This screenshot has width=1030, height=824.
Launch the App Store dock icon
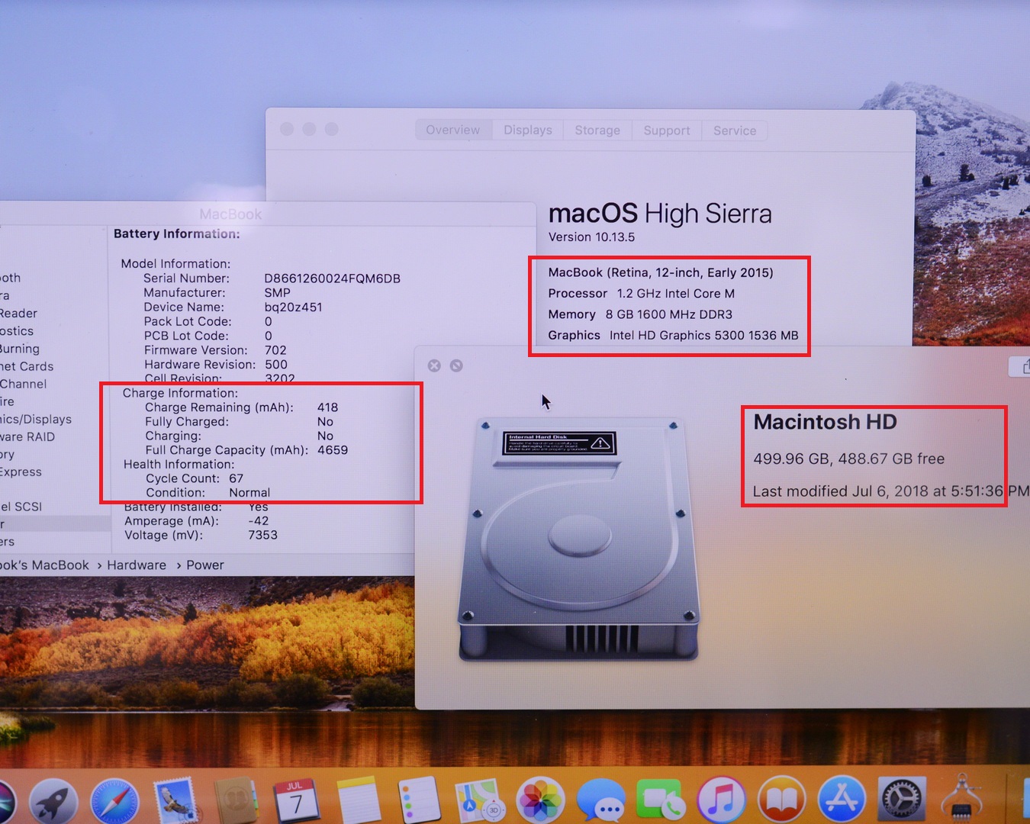tap(842, 801)
